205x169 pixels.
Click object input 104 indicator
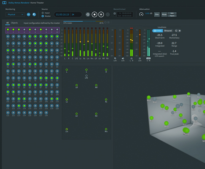point(25,99)
